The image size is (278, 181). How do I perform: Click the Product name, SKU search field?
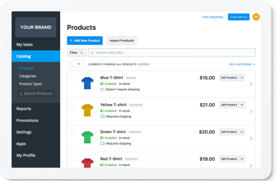pos(172,52)
